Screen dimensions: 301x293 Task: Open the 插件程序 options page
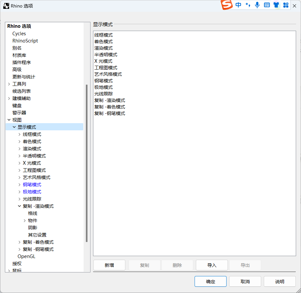[22, 62]
